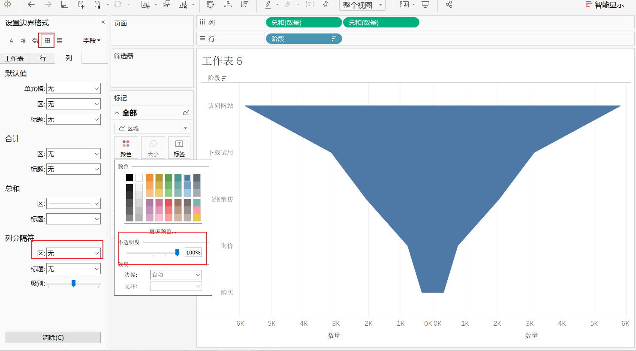The width and height of the screenshot is (636, 351).
Task: Click the 大小 size marks button
Action: click(x=153, y=148)
